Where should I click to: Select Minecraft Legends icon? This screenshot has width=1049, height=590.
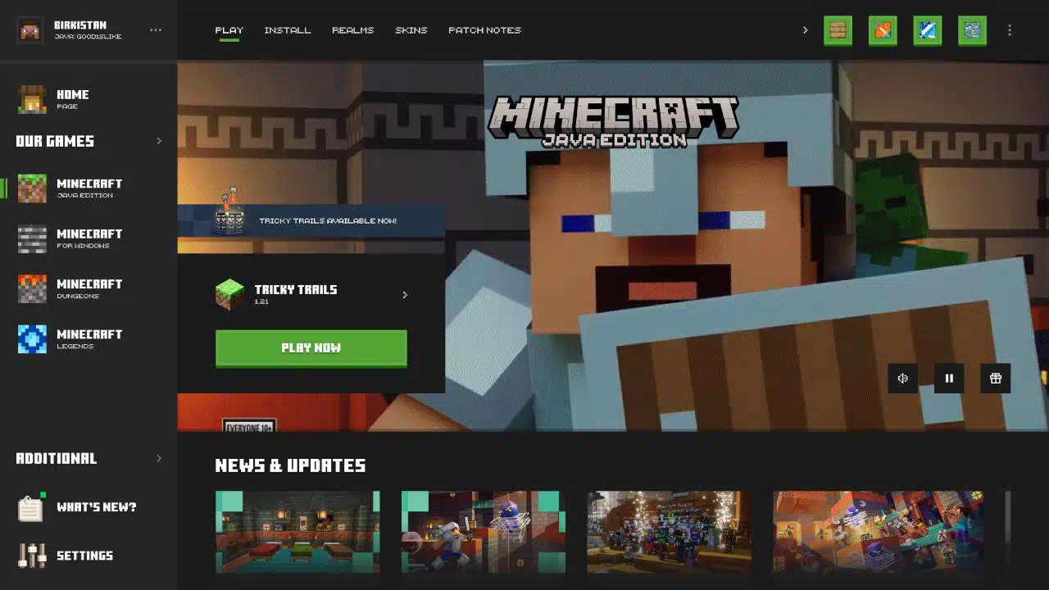click(x=33, y=338)
